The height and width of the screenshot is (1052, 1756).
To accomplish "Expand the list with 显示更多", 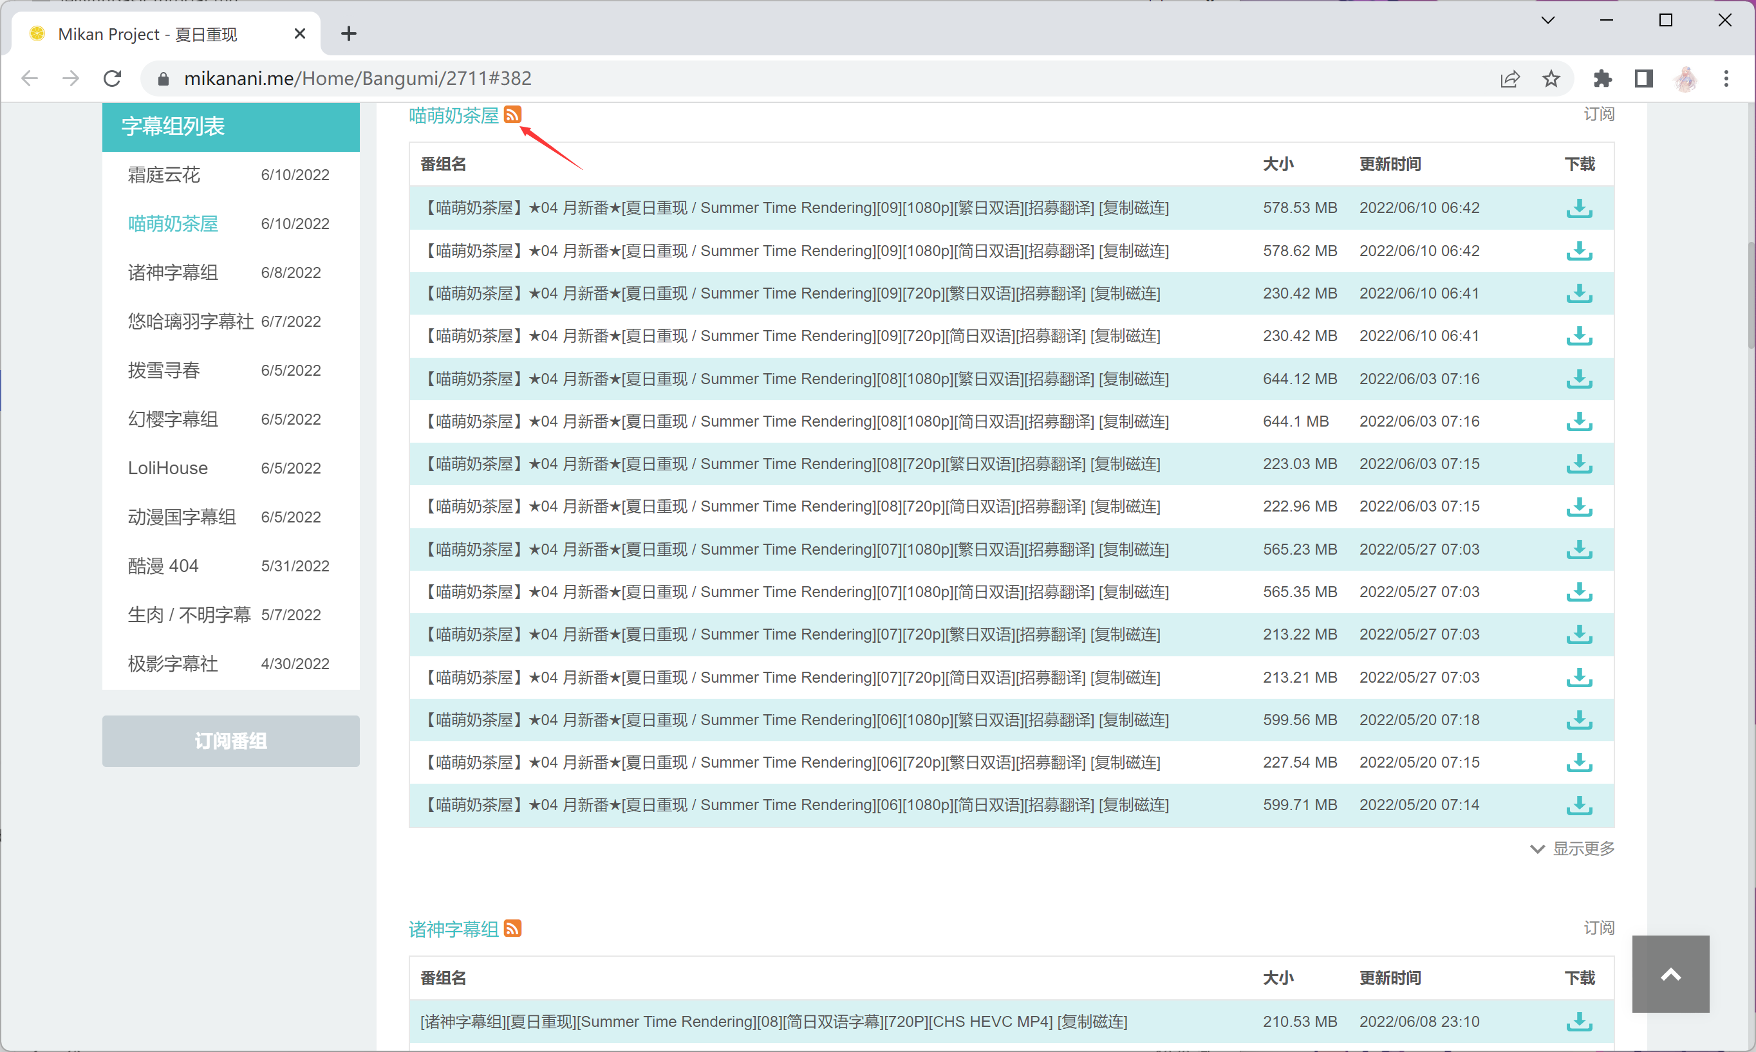I will pyautogui.click(x=1572, y=848).
